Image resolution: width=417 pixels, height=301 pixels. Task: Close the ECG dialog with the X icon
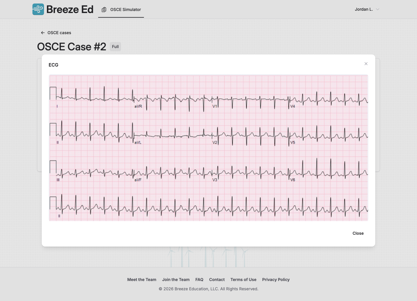[x=366, y=64]
